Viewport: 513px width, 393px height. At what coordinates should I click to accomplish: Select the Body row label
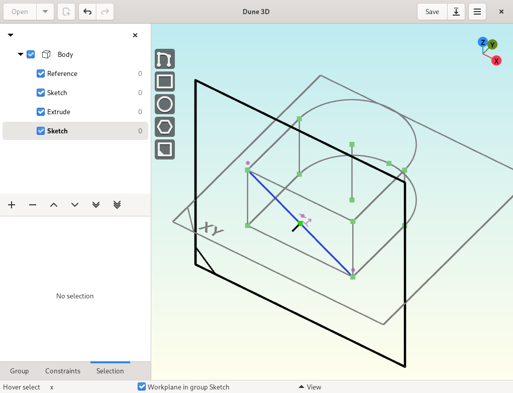(65, 54)
